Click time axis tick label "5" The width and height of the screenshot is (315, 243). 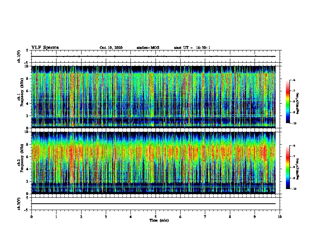(x=156, y=216)
